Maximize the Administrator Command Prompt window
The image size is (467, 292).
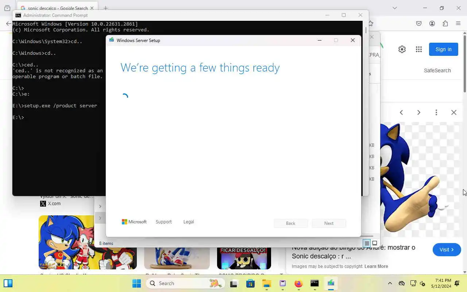[x=344, y=15]
